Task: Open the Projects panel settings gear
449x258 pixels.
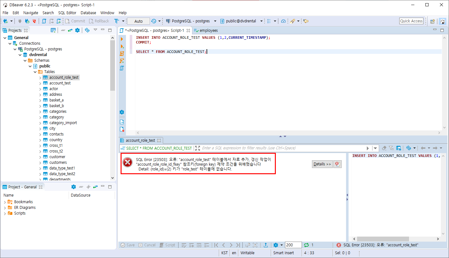Action: coord(77,30)
